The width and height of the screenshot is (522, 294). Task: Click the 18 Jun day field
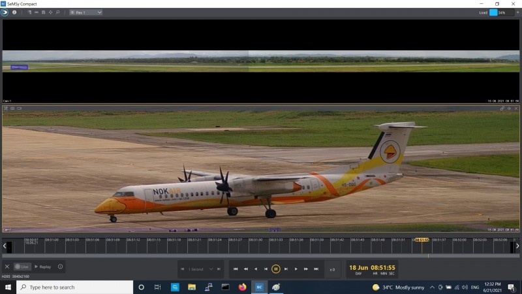click(358, 268)
